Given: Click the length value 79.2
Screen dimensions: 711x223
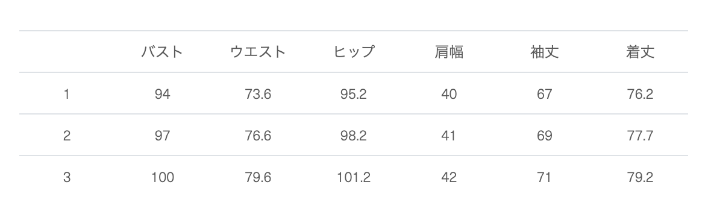Looking at the screenshot, I should coord(641,177).
